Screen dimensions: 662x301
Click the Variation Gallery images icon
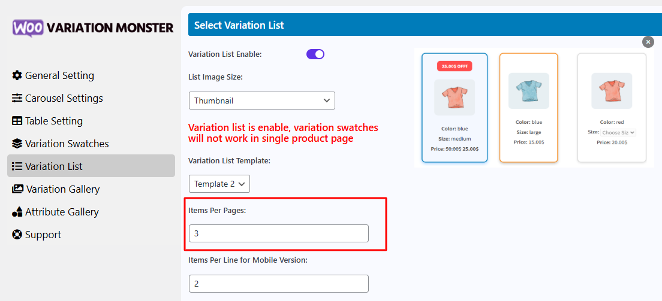coord(17,189)
